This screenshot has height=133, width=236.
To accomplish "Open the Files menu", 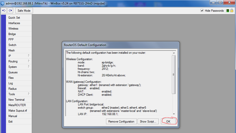I will coord(19,78).
